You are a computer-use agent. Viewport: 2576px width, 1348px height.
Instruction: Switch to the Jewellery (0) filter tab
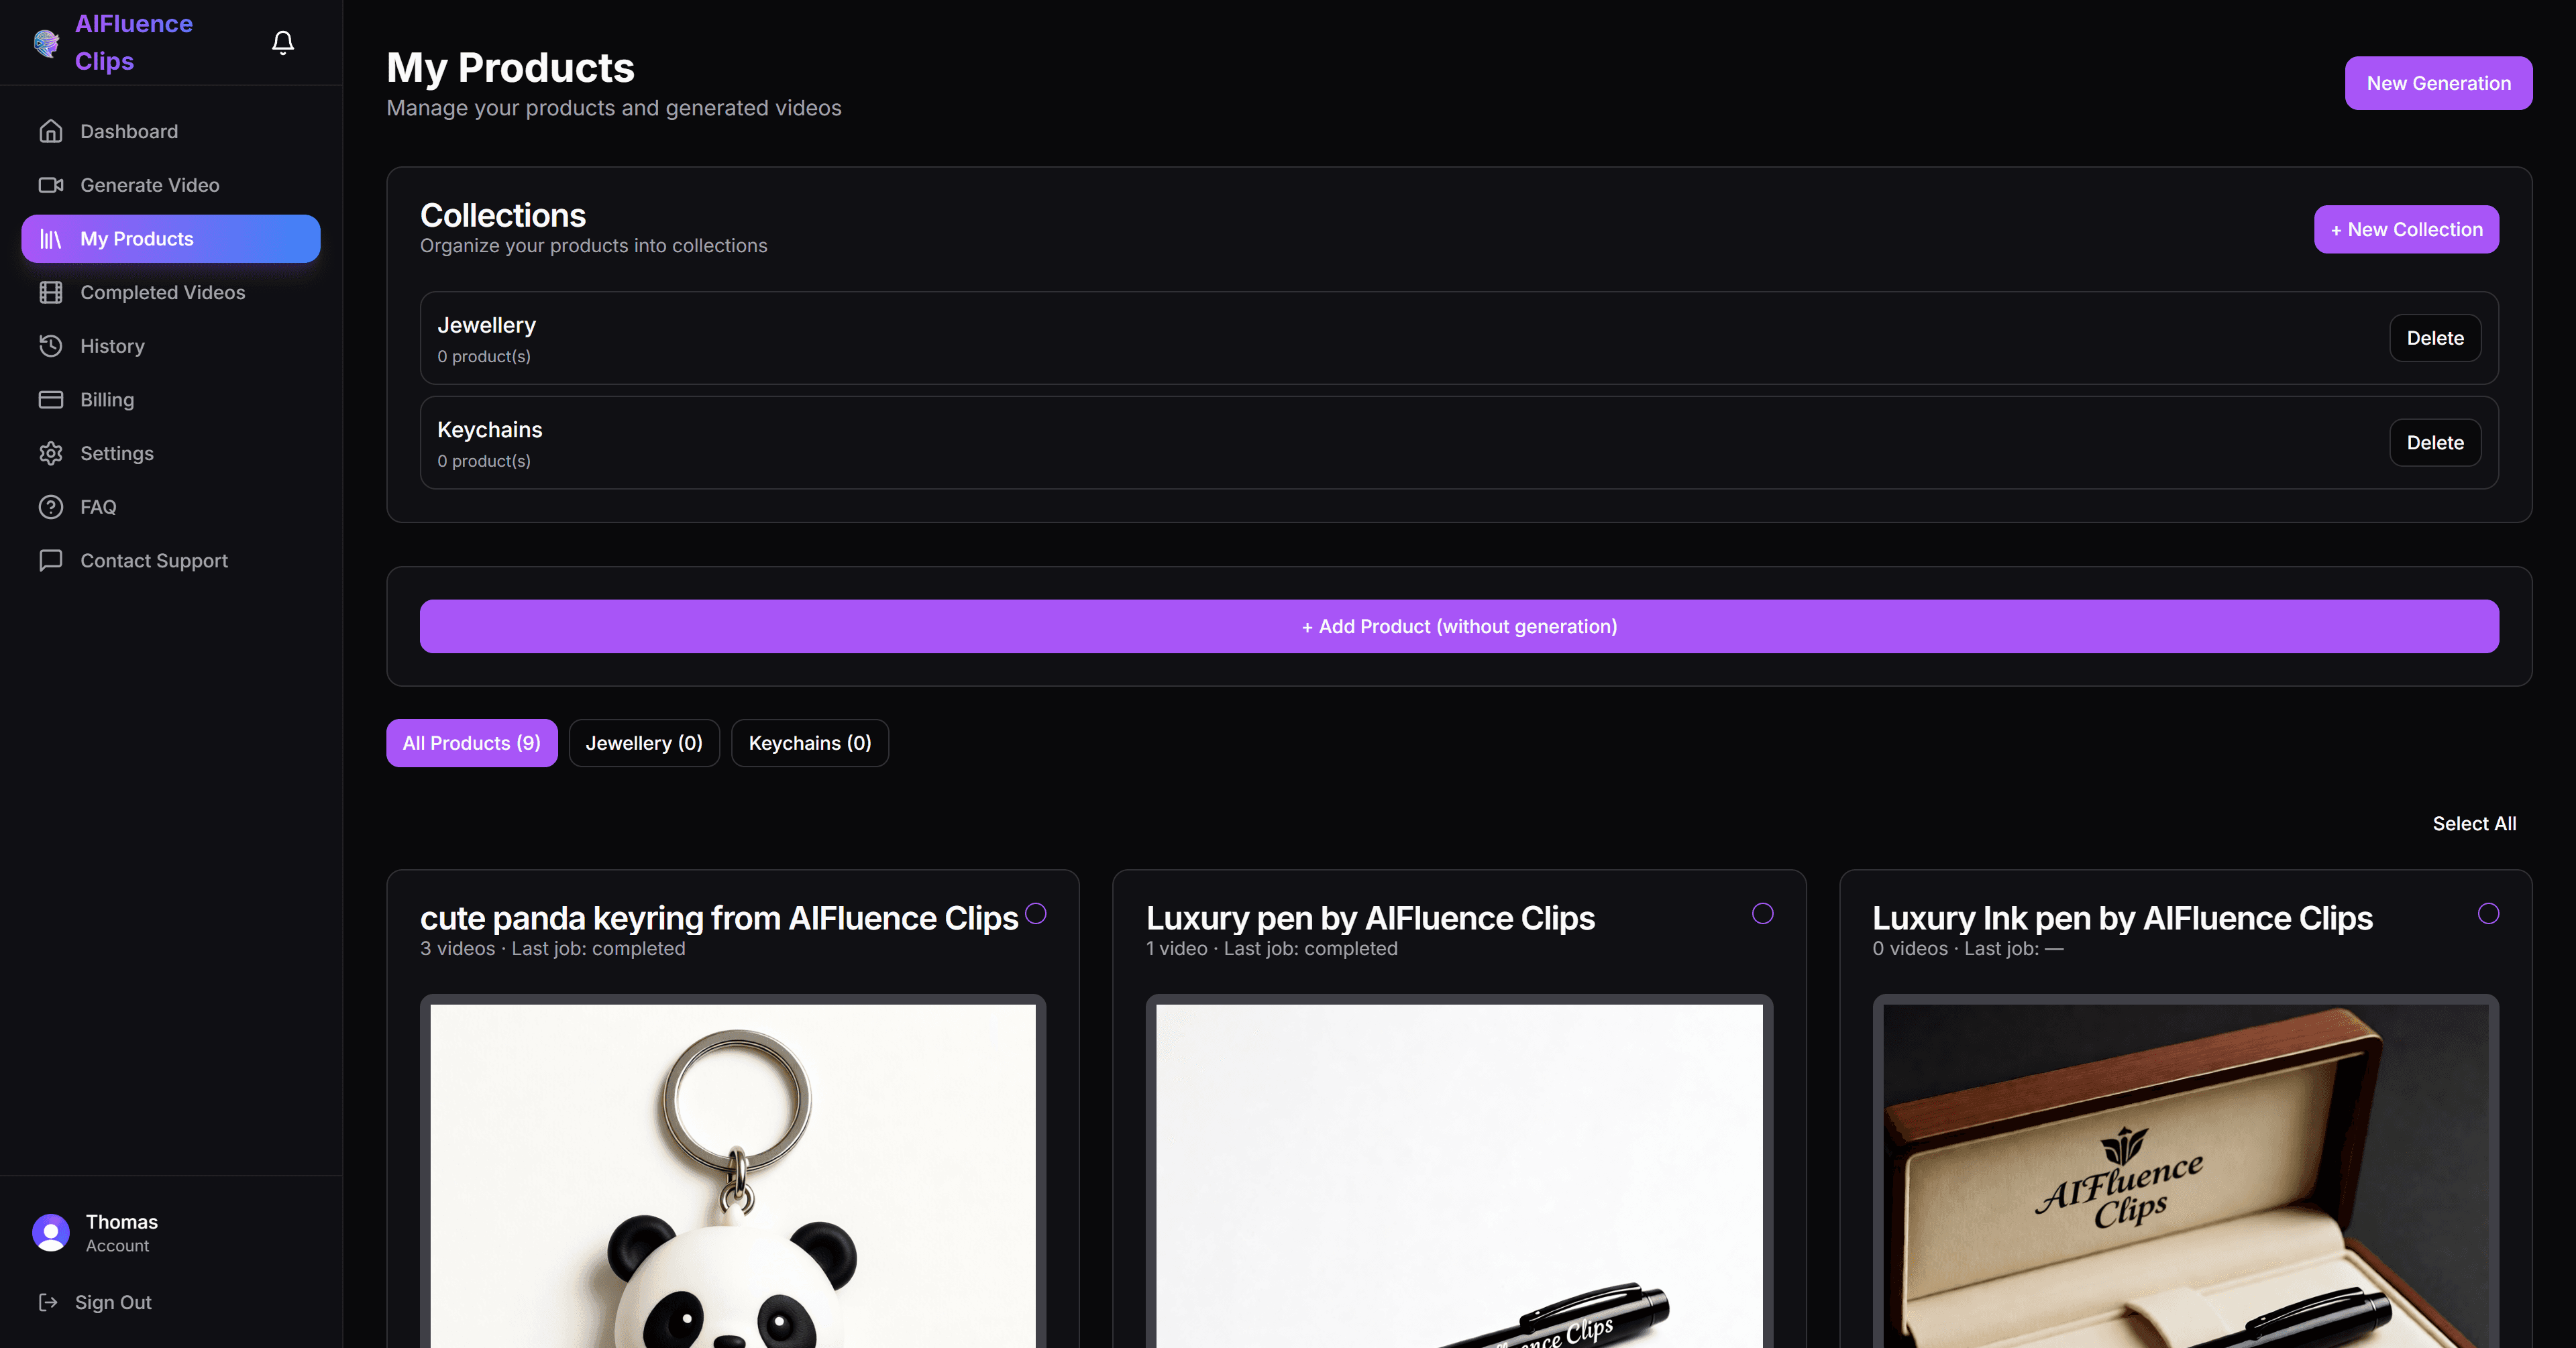[644, 743]
